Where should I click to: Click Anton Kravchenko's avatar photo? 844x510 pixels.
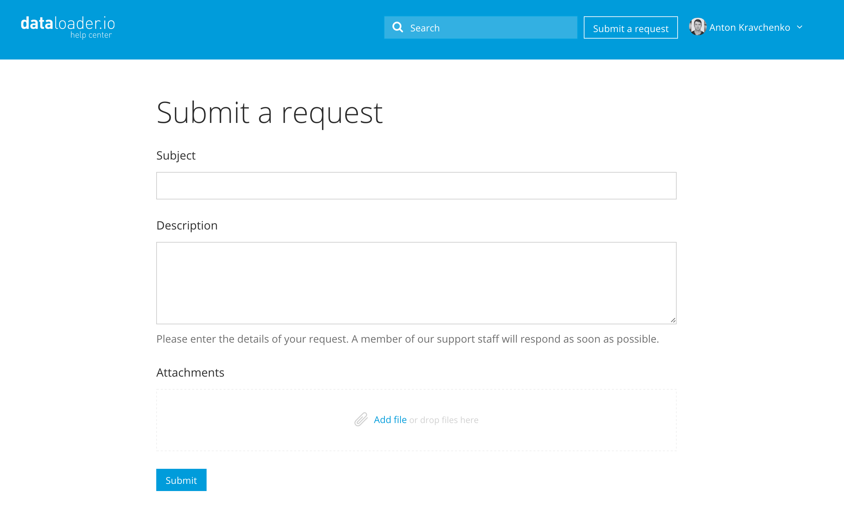[698, 27]
